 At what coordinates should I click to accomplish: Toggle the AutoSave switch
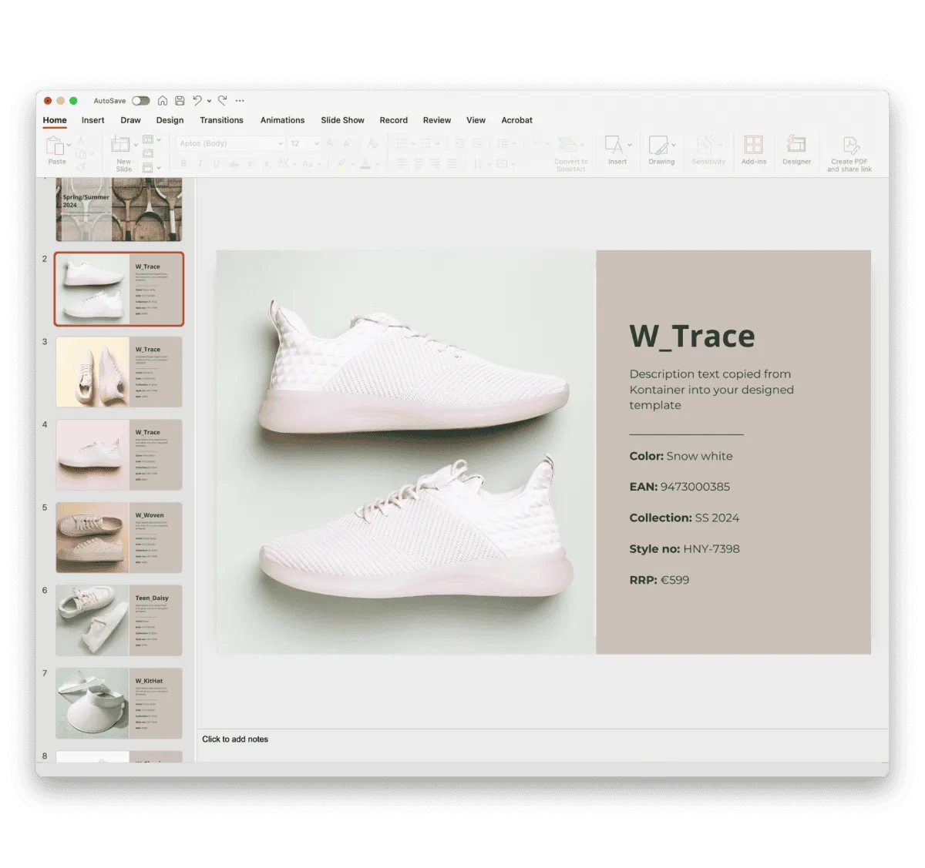[140, 100]
